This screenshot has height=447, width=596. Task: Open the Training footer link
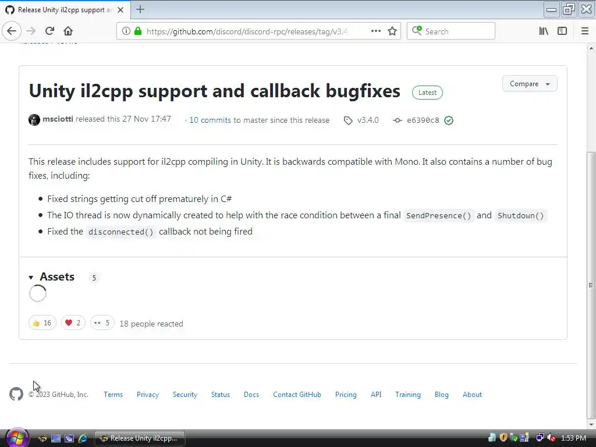tap(408, 395)
